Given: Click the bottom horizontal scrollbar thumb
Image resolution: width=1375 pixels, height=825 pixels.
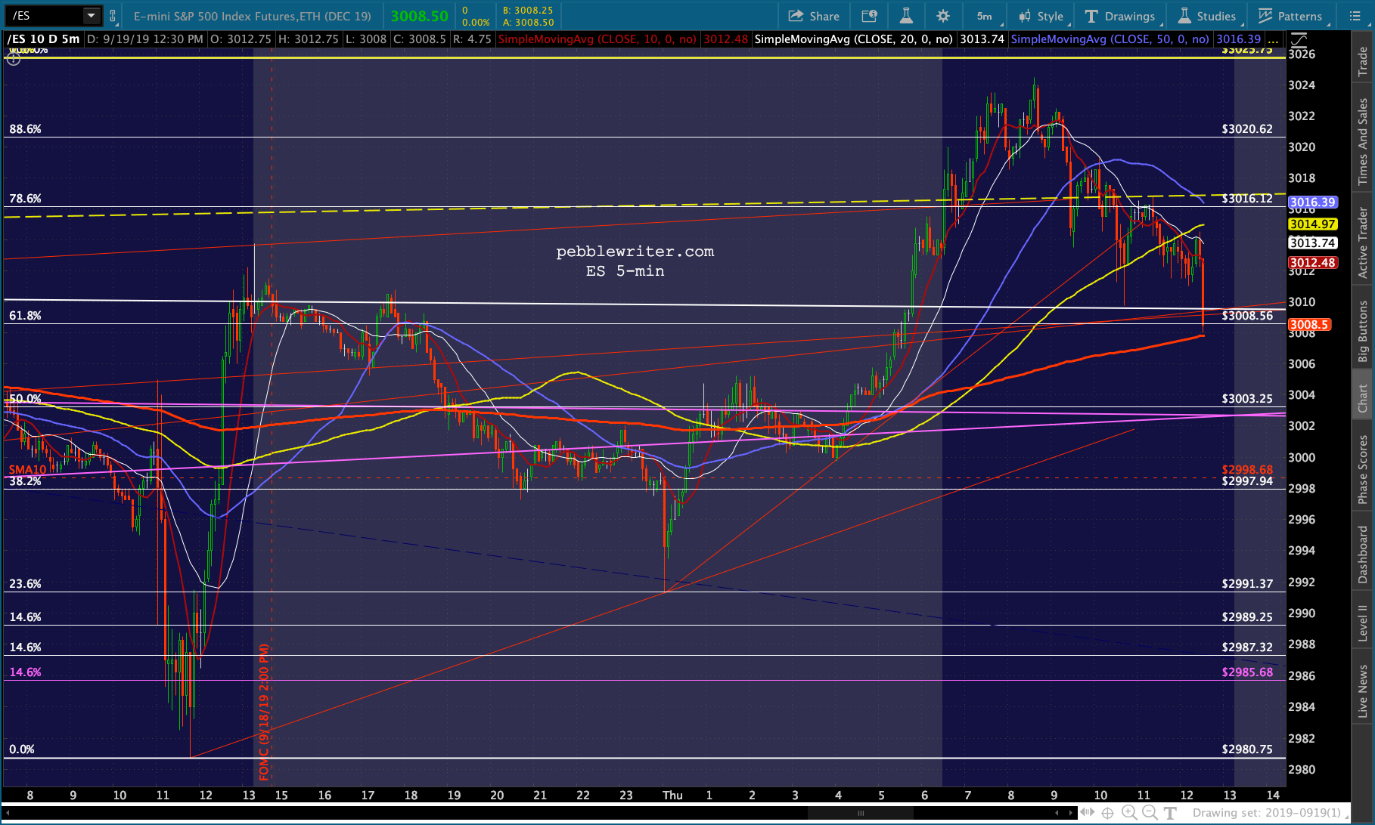Looking at the screenshot, I should (860, 813).
